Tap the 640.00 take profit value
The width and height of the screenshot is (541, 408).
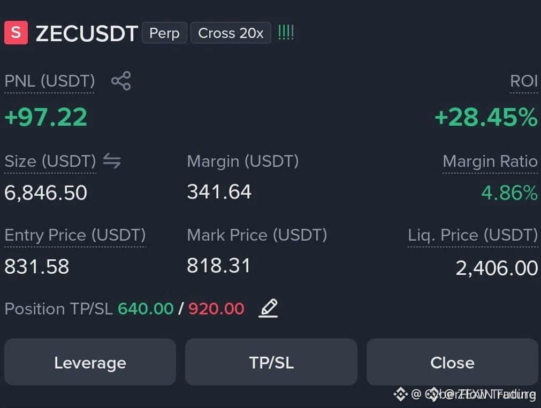coord(146,309)
